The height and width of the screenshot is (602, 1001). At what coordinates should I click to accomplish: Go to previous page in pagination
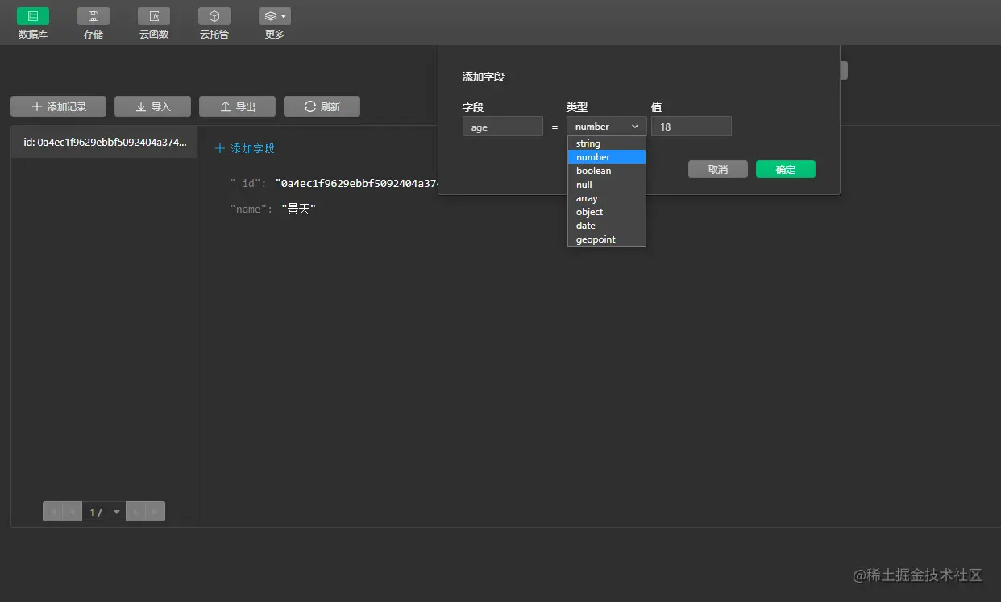(x=73, y=512)
